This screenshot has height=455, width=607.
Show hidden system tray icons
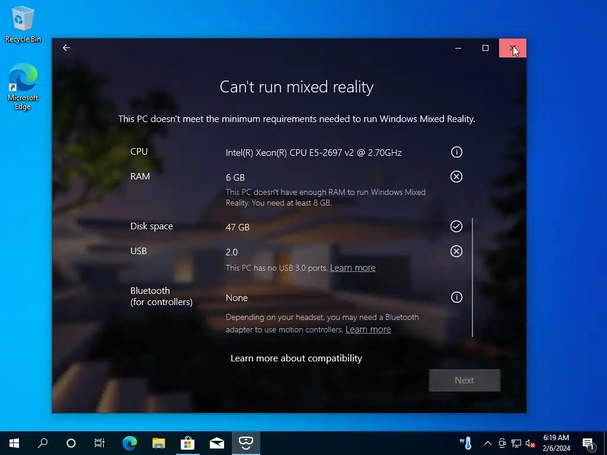(x=488, y=443)
